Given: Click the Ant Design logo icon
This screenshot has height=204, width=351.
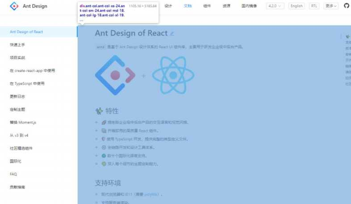Looking at the screenshot, I should [x=14, y=6].
